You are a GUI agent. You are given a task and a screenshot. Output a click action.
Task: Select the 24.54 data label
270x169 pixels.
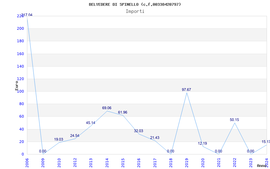(x=75, y=136)
